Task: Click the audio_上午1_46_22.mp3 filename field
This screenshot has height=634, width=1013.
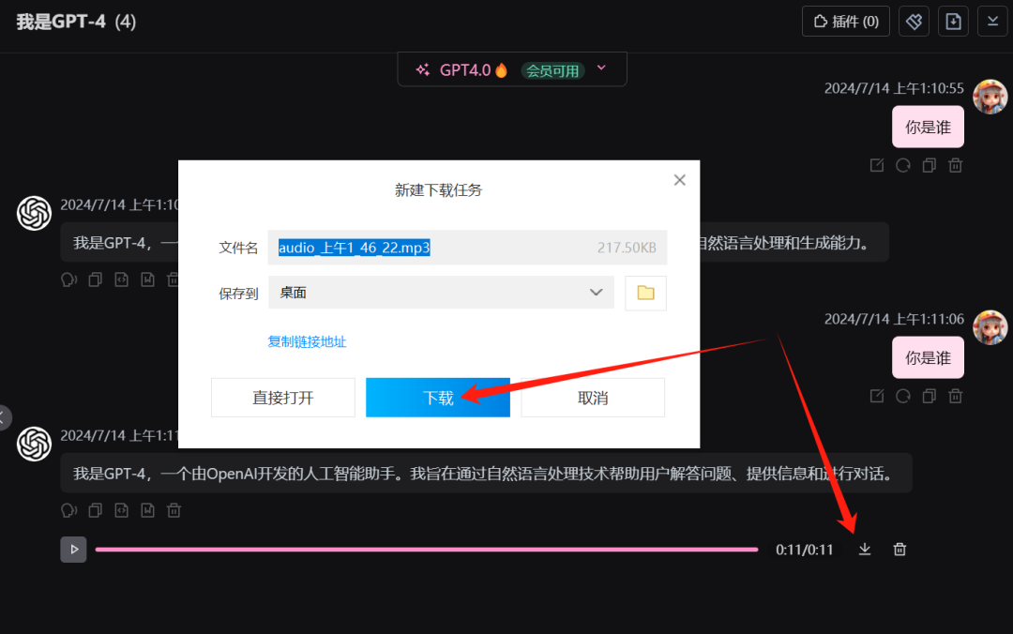Action: click(467, 248)
